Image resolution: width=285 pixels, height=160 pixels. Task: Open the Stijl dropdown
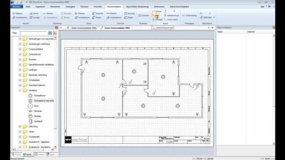pos(263,7)
